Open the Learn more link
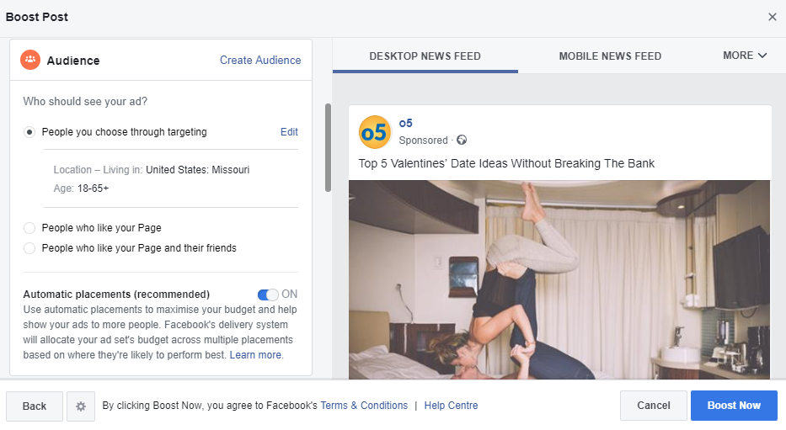The image size is (786, 430). coord(255,355)
